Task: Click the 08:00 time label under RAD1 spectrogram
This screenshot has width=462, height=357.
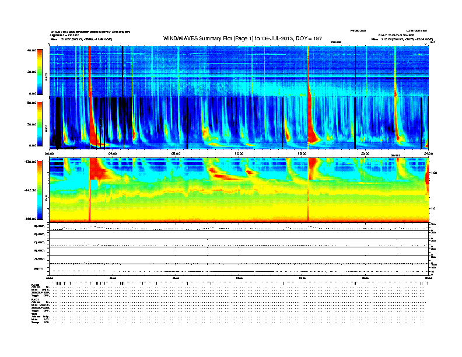Action: (176, 153)
